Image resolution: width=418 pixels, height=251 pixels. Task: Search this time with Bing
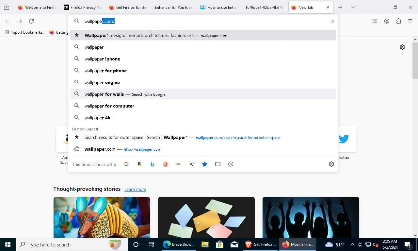153,164
